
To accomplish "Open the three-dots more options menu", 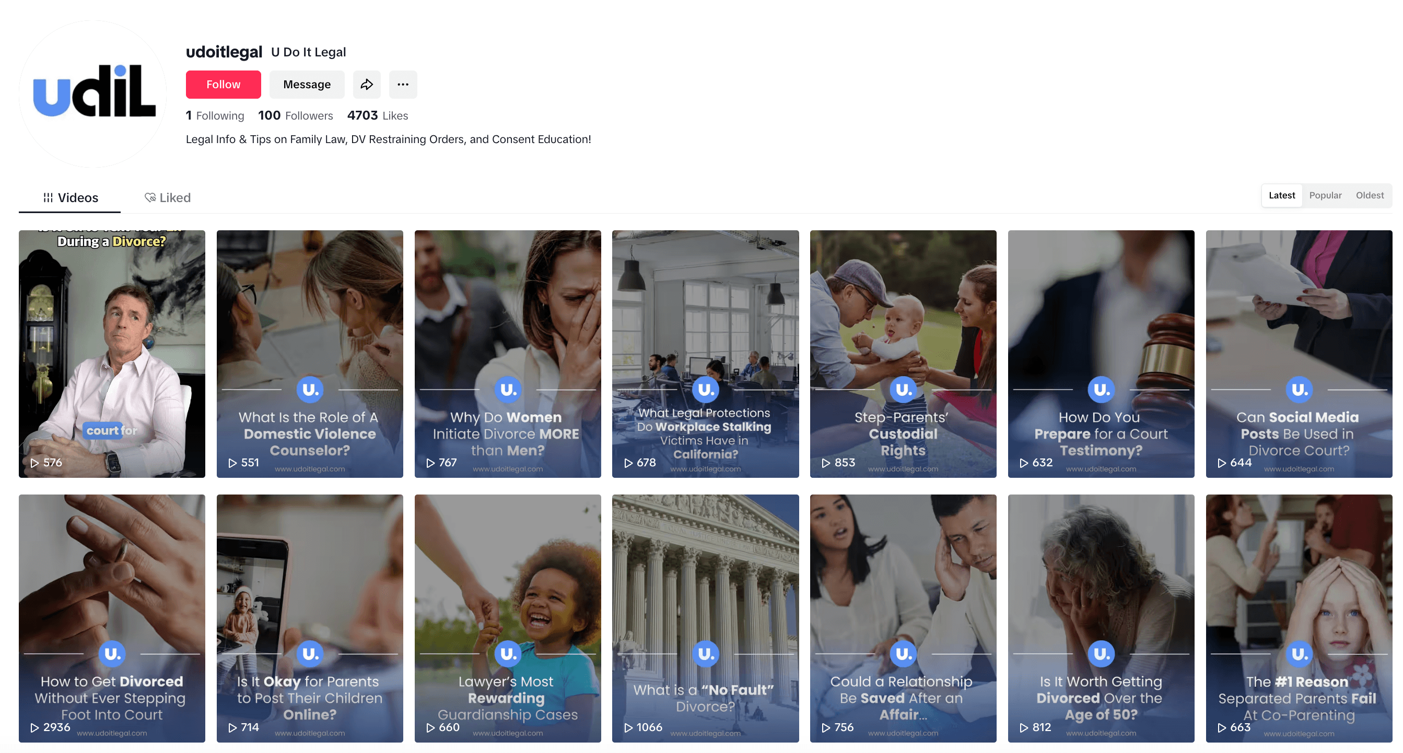I will pyautogui.click(x=403, y=85).
